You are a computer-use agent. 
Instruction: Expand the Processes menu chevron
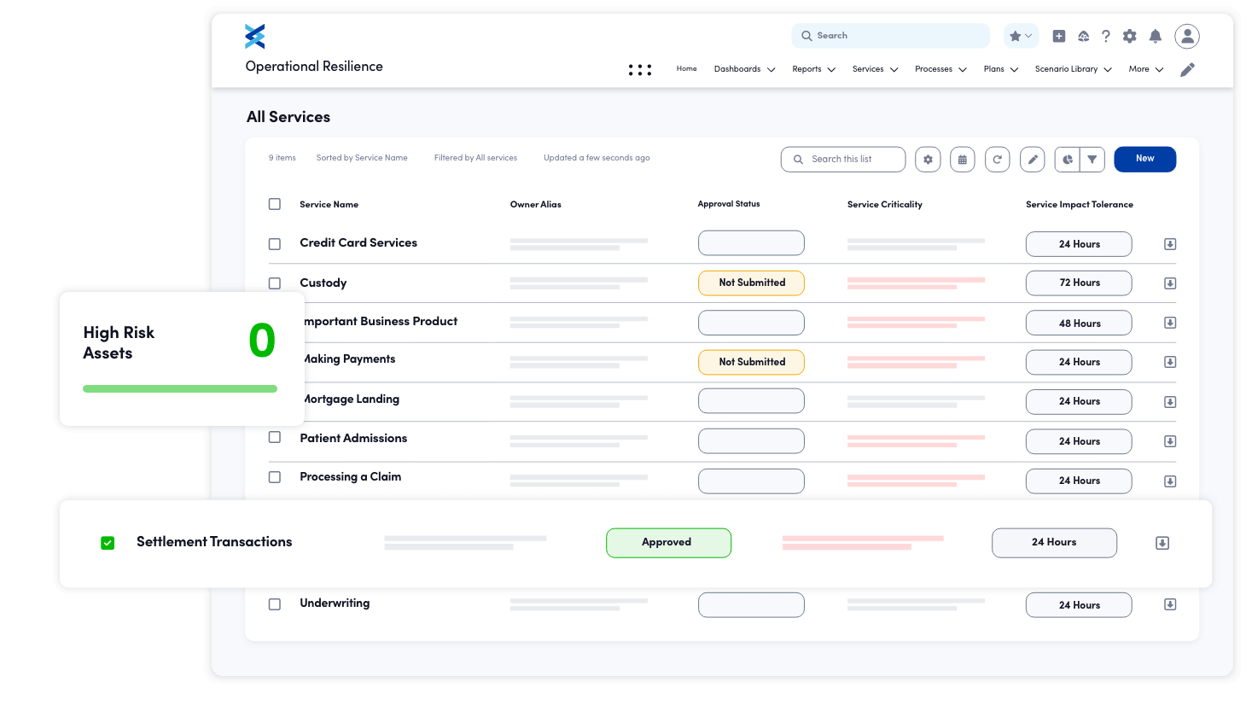(x=963, y=70)
